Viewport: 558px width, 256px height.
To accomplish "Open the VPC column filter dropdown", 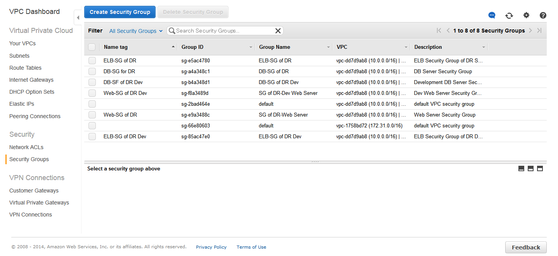I will 406,46.
